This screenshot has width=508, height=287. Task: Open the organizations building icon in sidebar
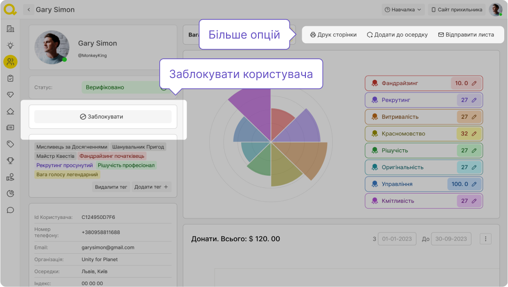pos(10,29)
